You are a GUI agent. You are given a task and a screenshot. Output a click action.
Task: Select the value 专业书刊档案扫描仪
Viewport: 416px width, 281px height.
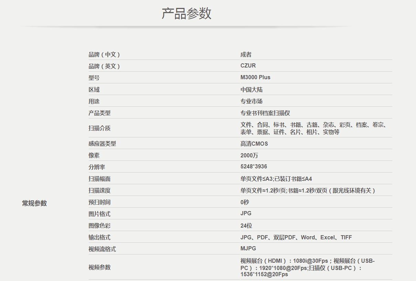265,113
